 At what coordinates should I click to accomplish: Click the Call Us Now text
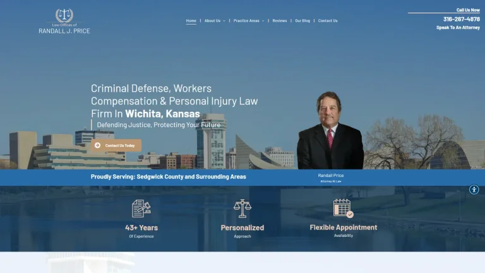coord(468,10)
